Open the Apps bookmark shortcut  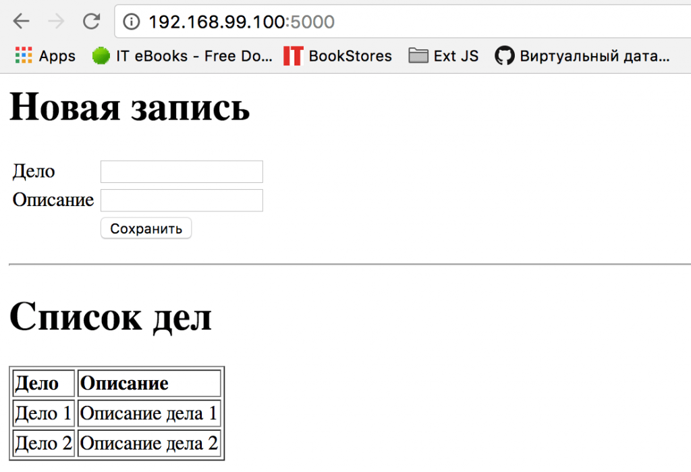pos(45,56)
